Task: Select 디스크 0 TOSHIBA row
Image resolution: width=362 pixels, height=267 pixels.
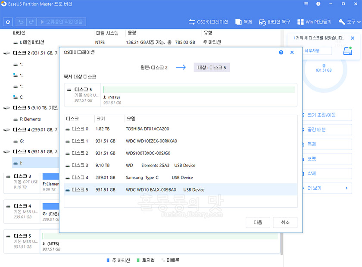Action: (180, 129)
